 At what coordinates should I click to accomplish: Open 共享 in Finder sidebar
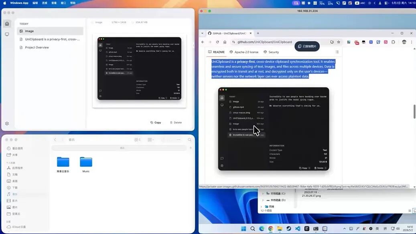click(x=12, y=155)
